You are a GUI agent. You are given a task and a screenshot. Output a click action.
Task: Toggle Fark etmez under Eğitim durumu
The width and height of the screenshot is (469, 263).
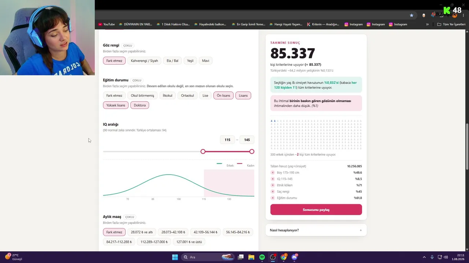[114, 96]
